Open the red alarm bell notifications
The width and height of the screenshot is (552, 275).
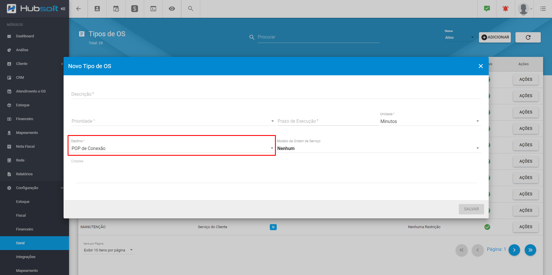click(505, 9)
